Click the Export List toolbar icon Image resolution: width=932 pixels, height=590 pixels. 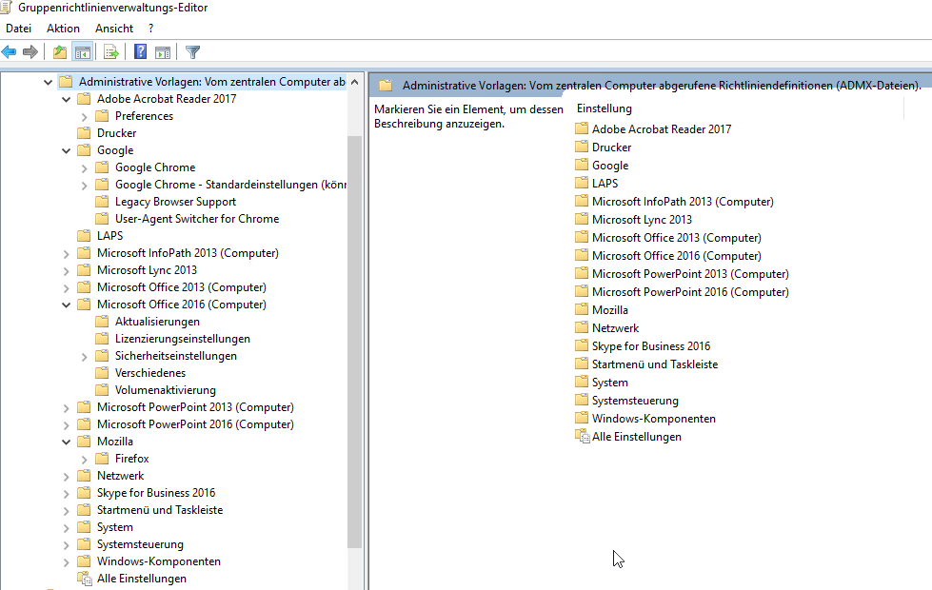click(x=111, y=52)
